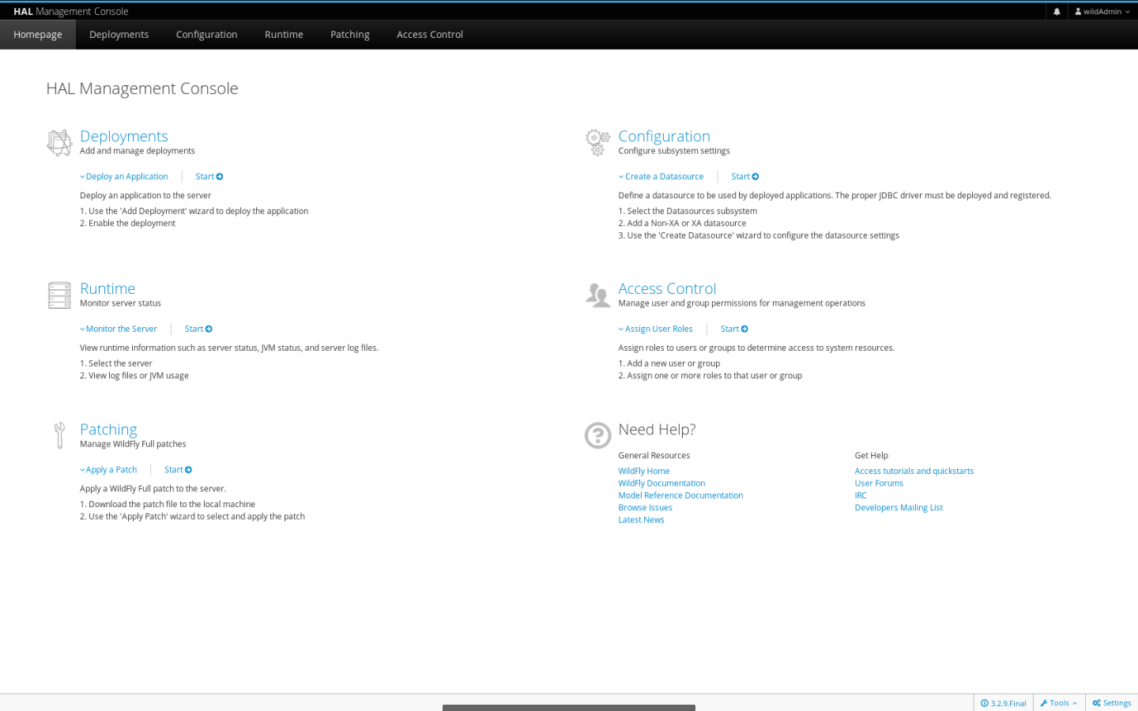
Task: Switch to the Runtime tab
Action: coord(284,35)
